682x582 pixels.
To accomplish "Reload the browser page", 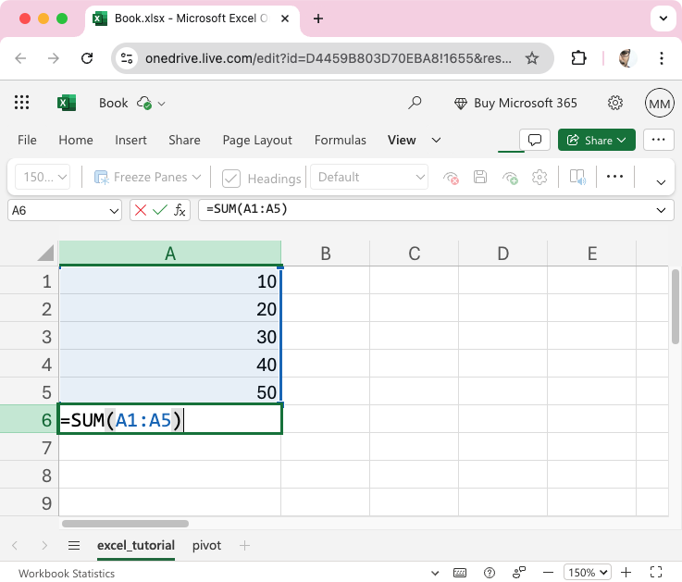I will pos(87,58).
